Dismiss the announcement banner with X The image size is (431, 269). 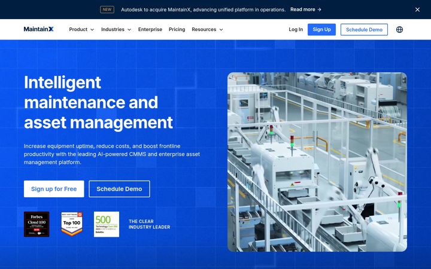click(417, 10)
